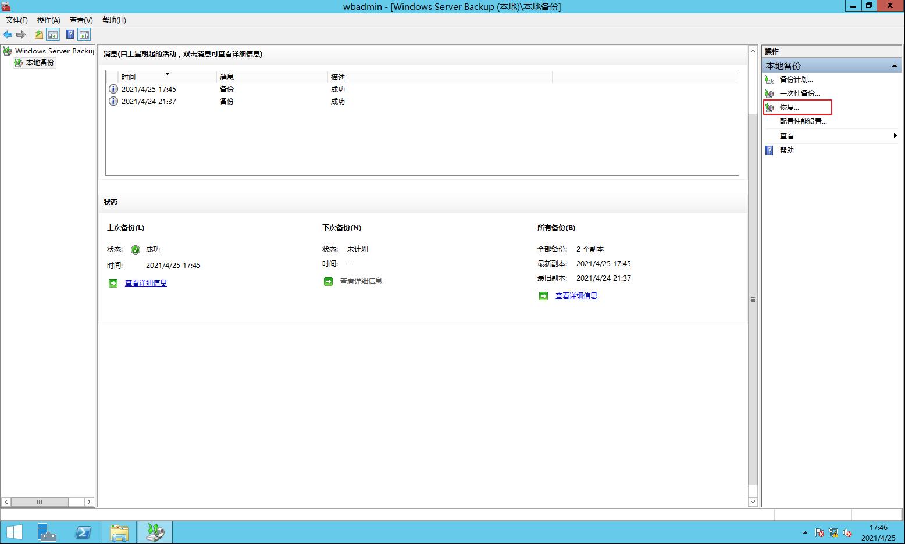The image size is (905, 544).
Task: Click the up arrow of the main vertical scrollbar
Action: point(753,52)
